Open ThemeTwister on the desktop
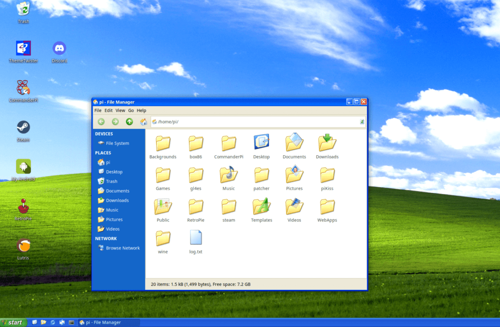The height and width of the screenshot is (327, 500). (x=23, y=47)
